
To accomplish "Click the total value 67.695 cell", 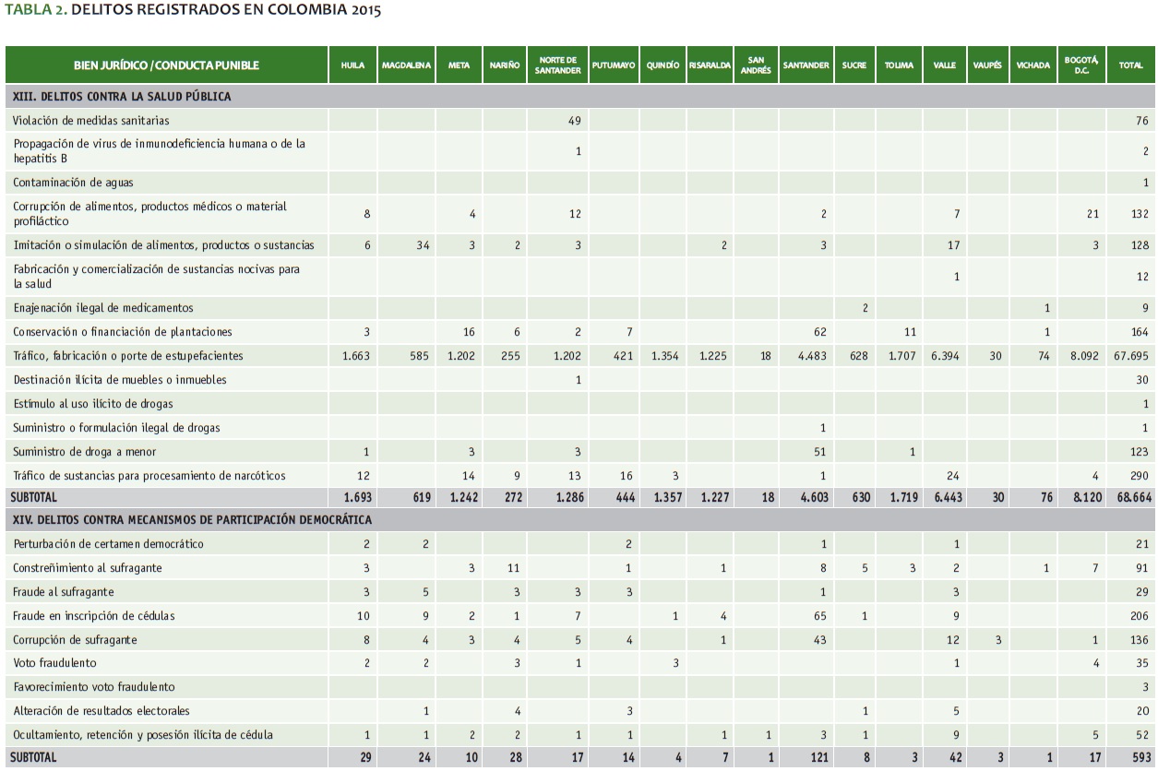I will click(1130, 356).
